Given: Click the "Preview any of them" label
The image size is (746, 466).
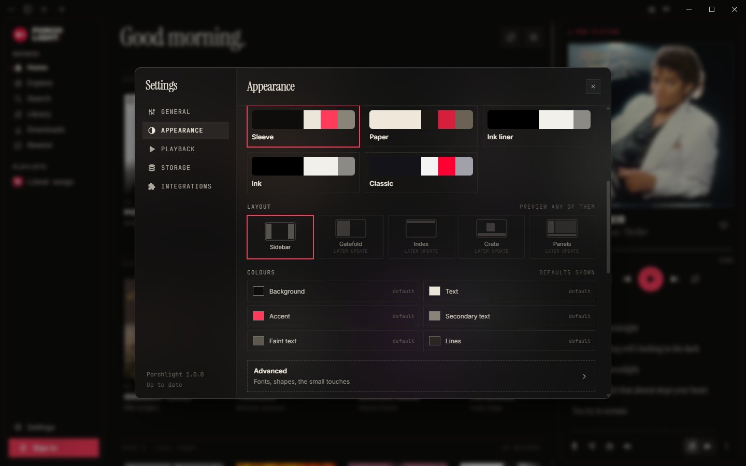Looking at the screenshot, I should click(x=557, y=207).
